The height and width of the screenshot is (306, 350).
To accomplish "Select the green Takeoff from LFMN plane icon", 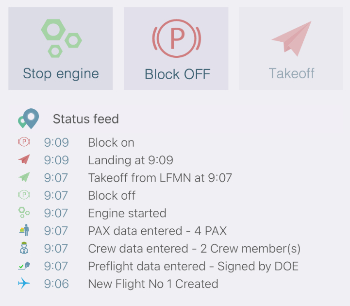I will coord(24,177).
